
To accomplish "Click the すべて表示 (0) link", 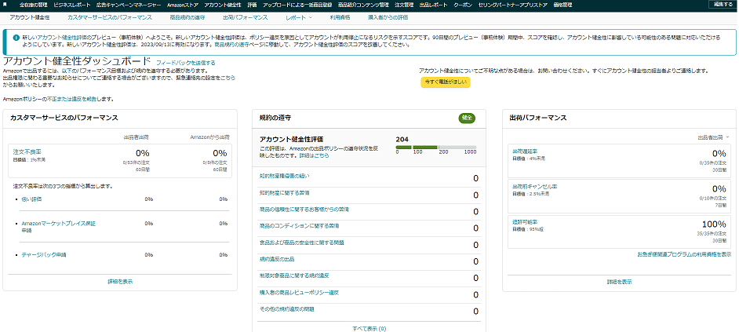I will pyautogui.click(x=369, y=328).
